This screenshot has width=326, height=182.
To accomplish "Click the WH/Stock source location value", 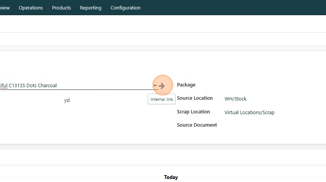I will [235, 99].
